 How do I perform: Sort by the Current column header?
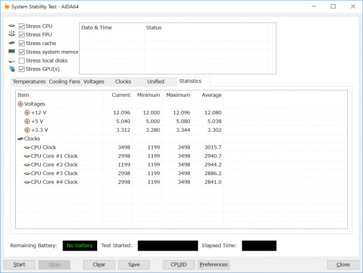[118, 95]
